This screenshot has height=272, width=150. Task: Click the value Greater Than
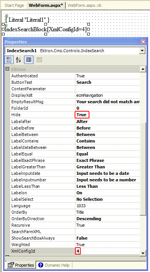coord(91,167)
